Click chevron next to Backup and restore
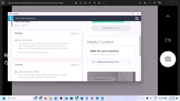The width and height of the screenshot is (180, 101). (129, 62)
